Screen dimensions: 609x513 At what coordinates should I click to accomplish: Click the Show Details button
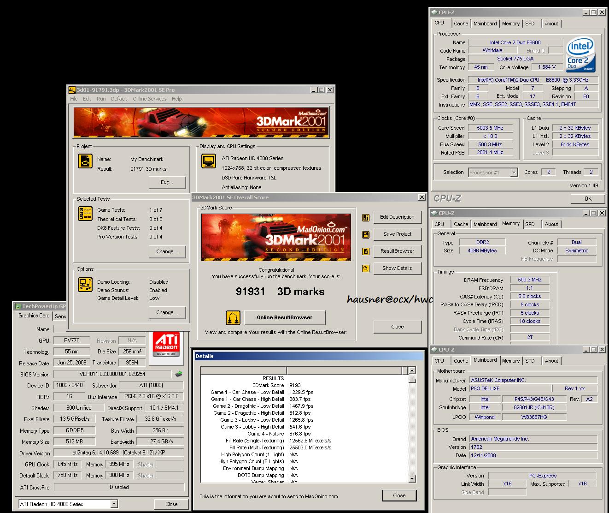[x=397, y=268]
